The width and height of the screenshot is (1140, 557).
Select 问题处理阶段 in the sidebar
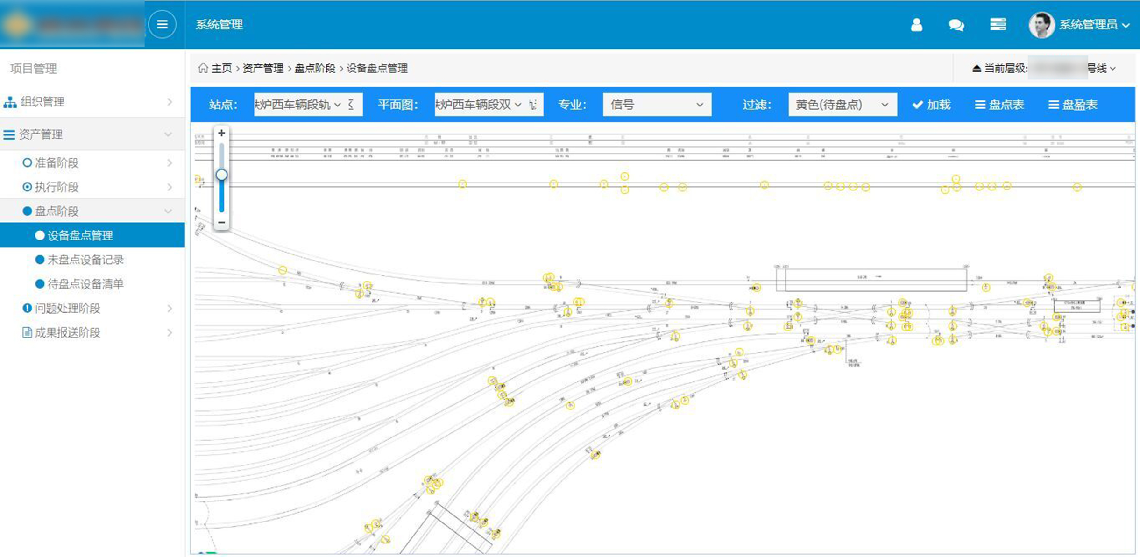coord(67,309)
